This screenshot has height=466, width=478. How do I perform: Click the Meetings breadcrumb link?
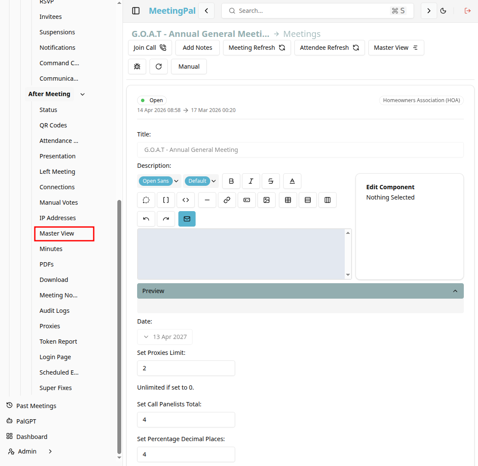coord(302,34)
